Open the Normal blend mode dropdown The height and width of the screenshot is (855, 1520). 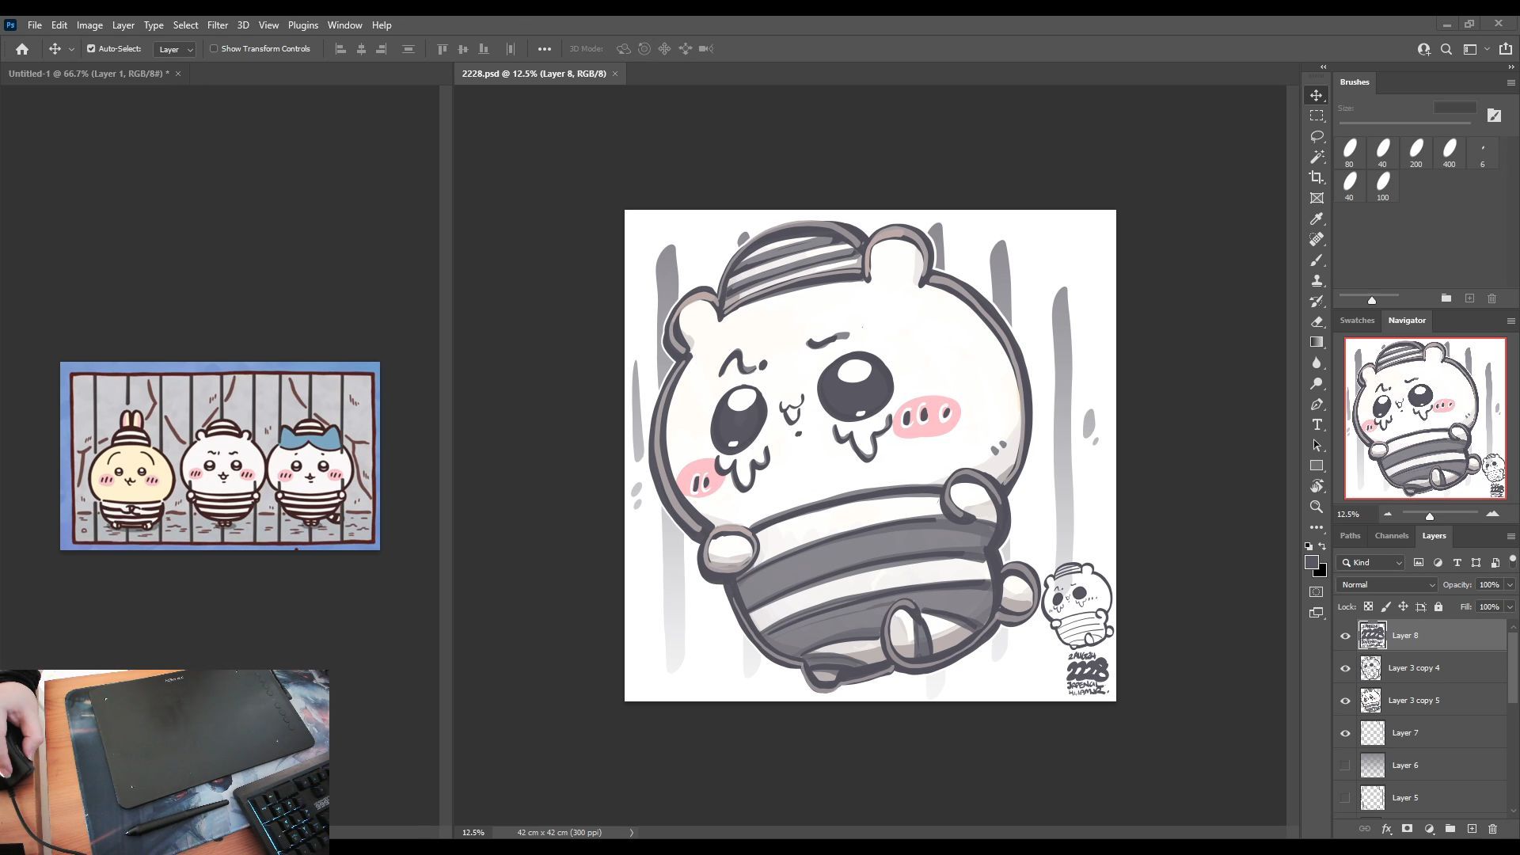pyautogui.click(x=1386, y=585)
